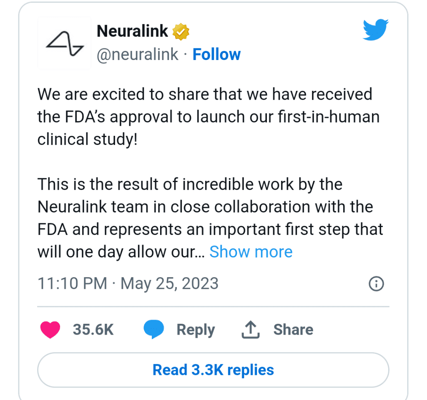427x400 pixels.
Task: Open the Read 3.3K replies button
Action: [x=213, y=370]
